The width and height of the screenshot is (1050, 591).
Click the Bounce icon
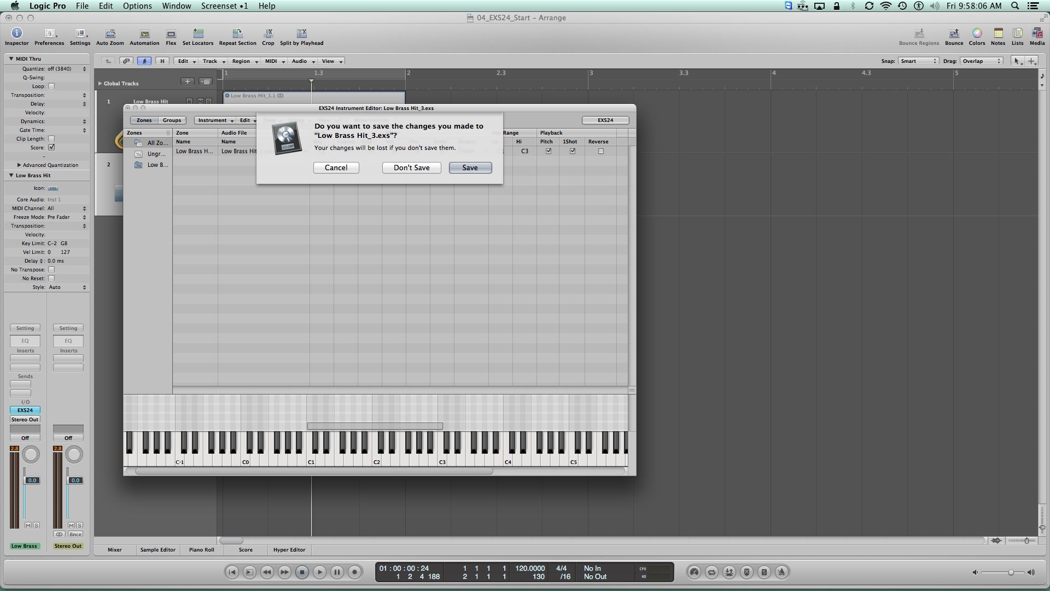pos(954,37)
